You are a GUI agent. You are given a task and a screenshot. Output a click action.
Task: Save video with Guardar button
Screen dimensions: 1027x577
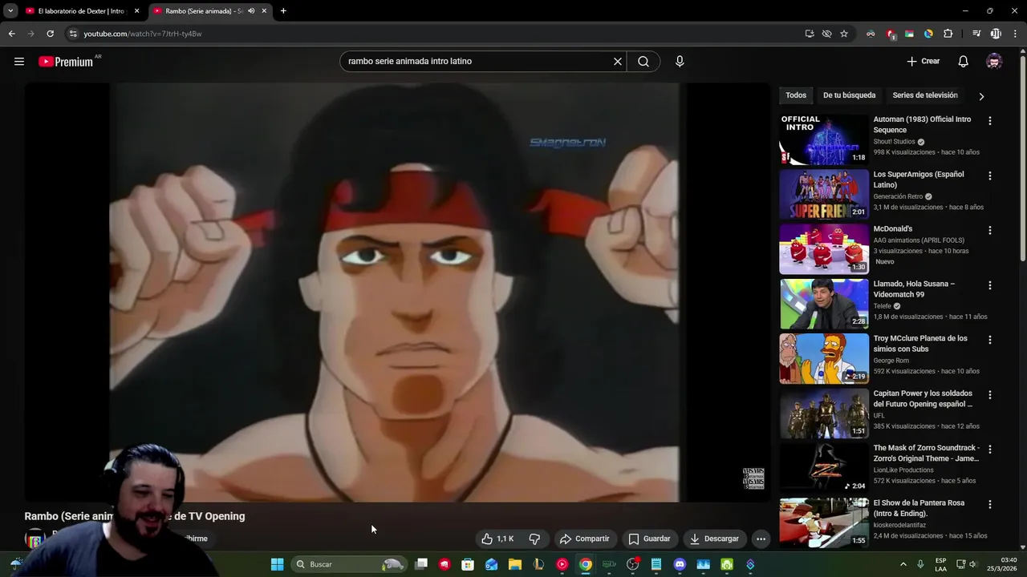coord(649,539)
